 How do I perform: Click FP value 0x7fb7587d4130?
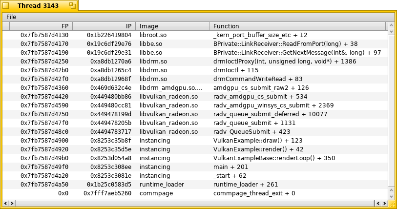44,35
